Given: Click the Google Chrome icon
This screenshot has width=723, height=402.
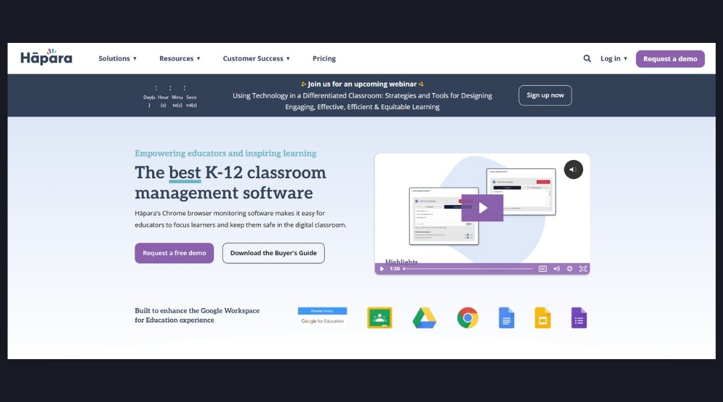Looking at the screenshot, I should click(467, 318).
